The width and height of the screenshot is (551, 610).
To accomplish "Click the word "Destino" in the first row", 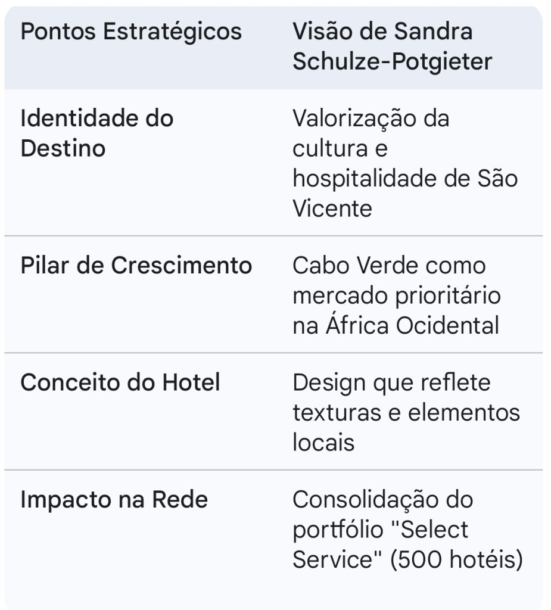I will coord(63,148).
